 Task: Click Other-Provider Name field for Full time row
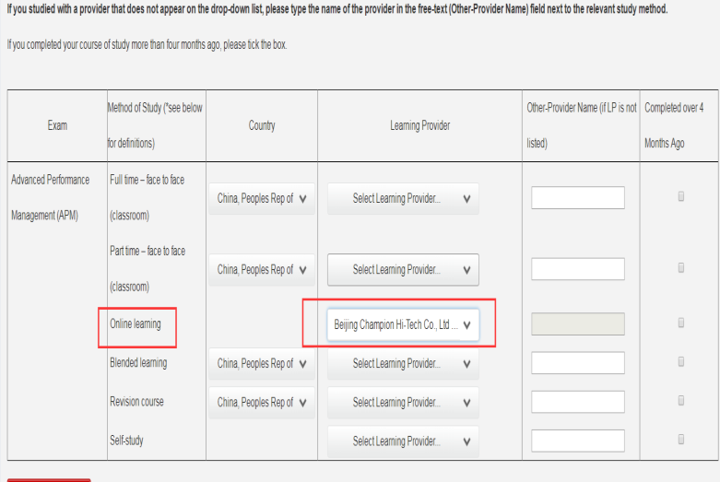pyautogui.click(x=578, y=198)
